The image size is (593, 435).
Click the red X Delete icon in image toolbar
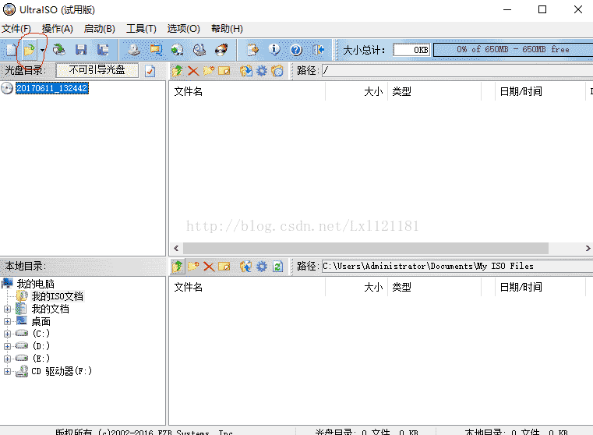tap(193, 71)
